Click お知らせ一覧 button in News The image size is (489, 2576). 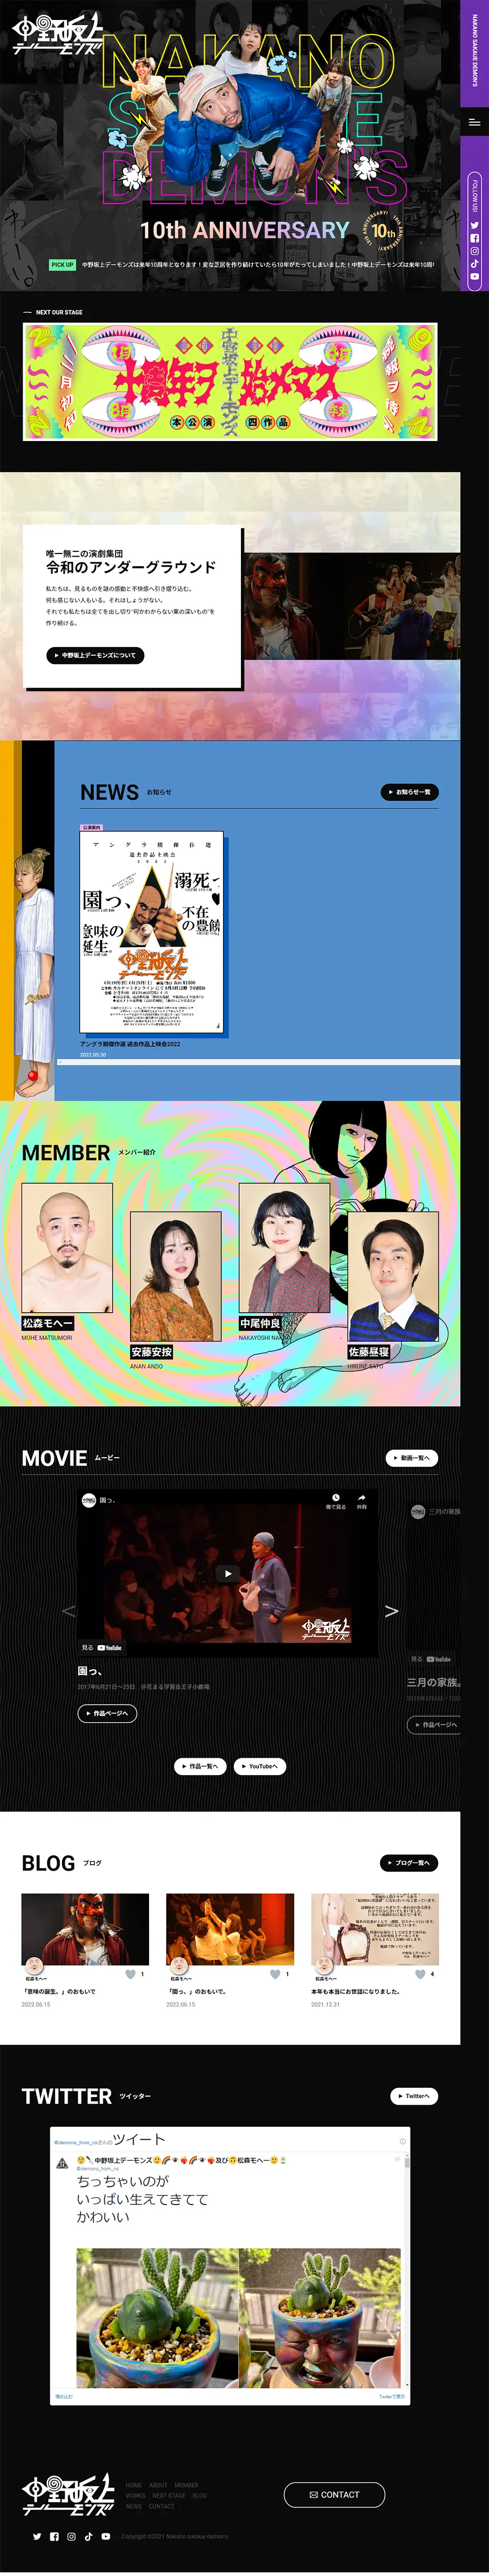(409, 792)
